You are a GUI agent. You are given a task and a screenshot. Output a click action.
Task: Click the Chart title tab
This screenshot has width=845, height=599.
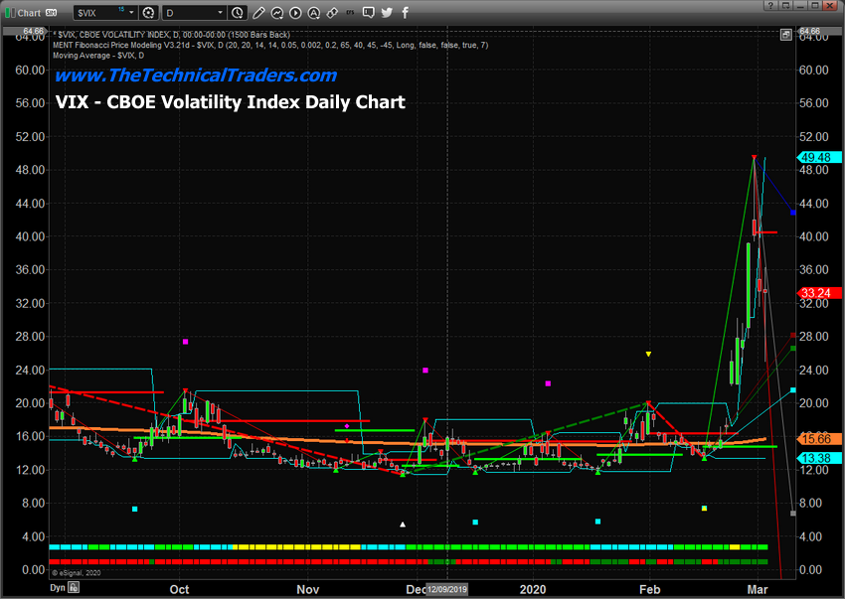29,12
